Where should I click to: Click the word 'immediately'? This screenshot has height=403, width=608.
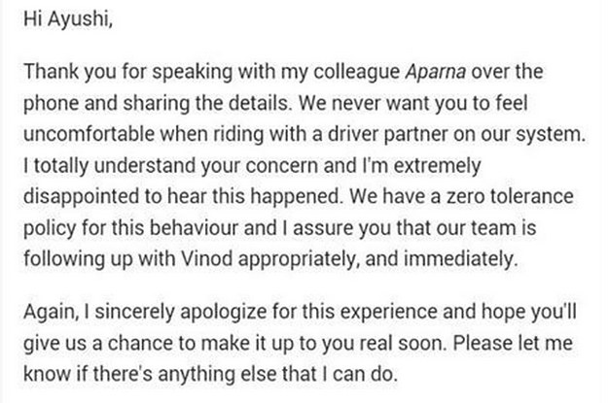point(458,258)
